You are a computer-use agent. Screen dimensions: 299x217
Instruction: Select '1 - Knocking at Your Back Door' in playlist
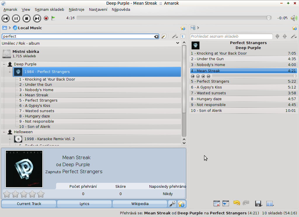[244, 53]
